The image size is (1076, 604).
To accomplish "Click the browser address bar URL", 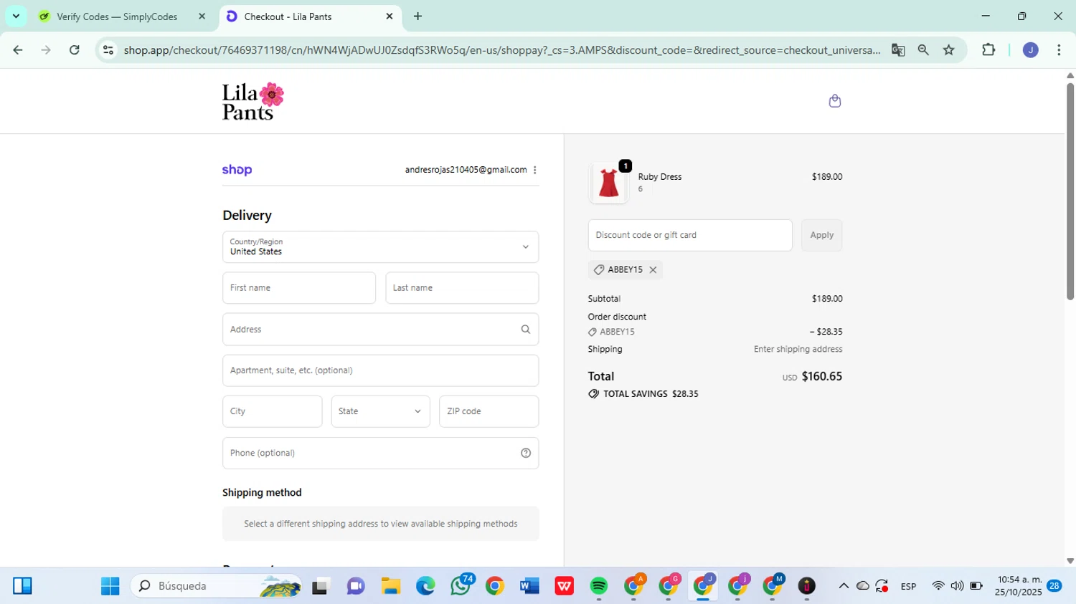I will click(501, 50).
